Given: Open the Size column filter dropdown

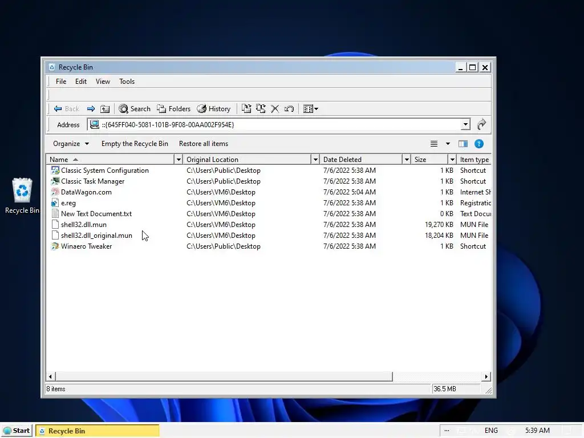Looking at the screenshot, I should [452, 160].
